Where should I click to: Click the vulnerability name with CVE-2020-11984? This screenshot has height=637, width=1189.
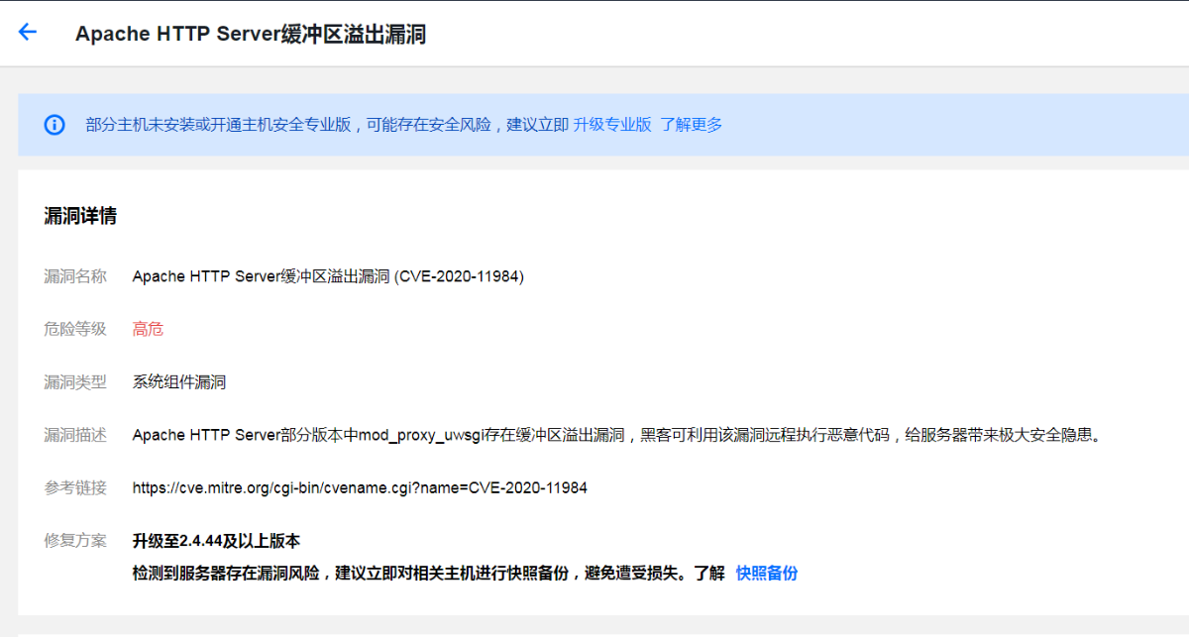[x=328, y=276]
